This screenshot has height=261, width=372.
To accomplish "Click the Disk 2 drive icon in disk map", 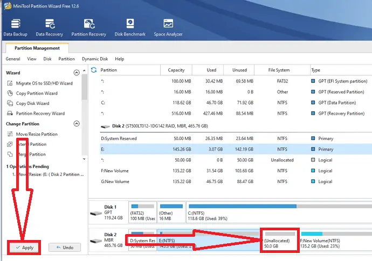I will click(x=96, y=241).
